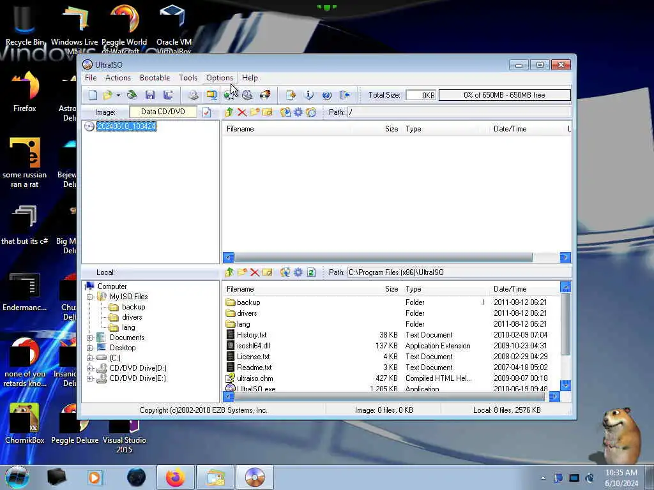The image size is (654, 490).
Task: Open the dropdown arrow beside the Open icon
Action: tap(118, 96)
